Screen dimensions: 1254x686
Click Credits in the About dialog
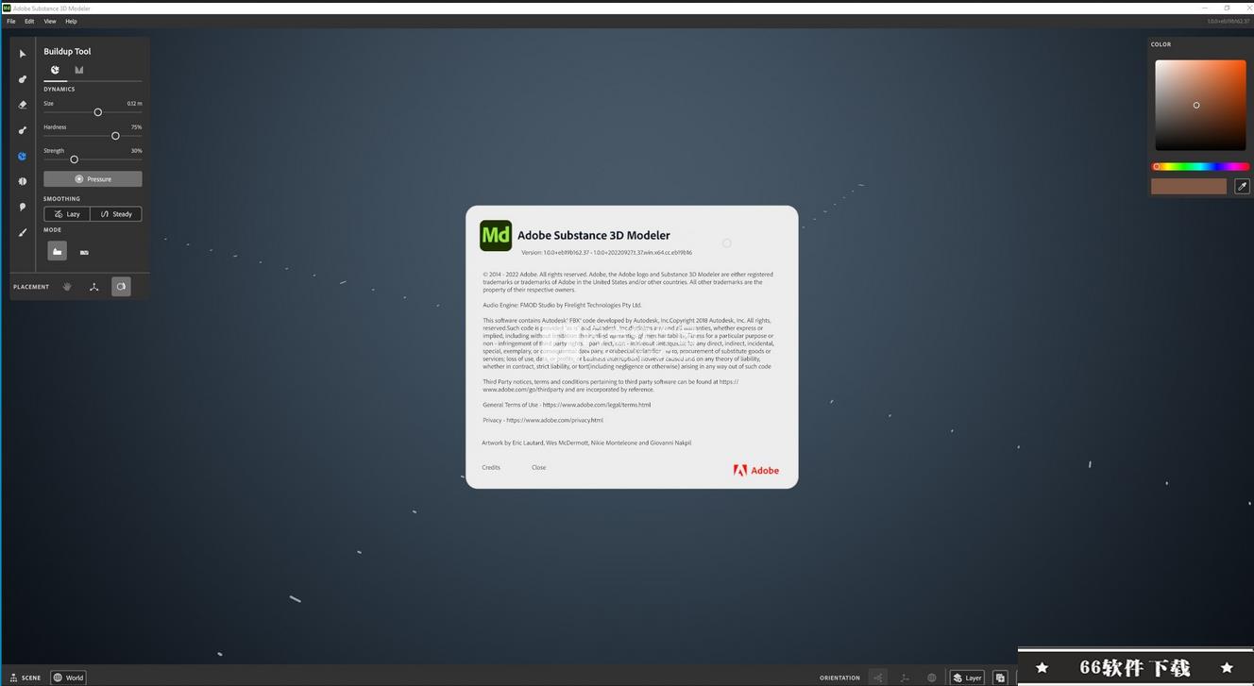coord(491,467)
